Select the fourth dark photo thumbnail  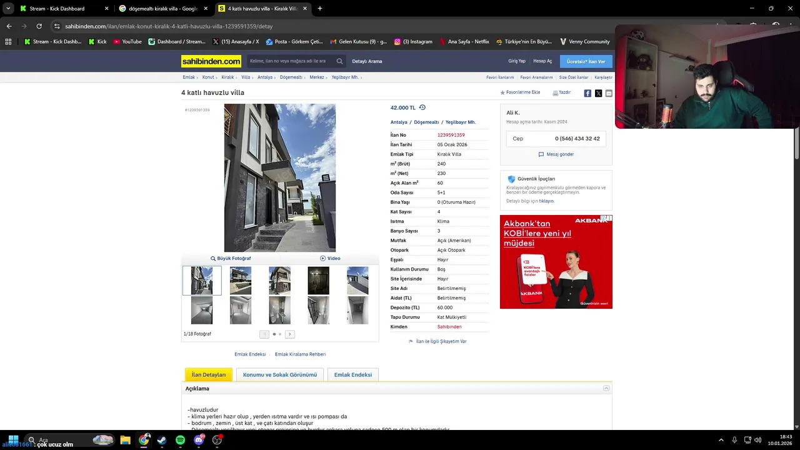click(x=318, y=281)
